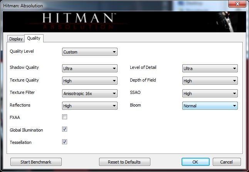Click the Texture Quality label

tap(24, 80)
